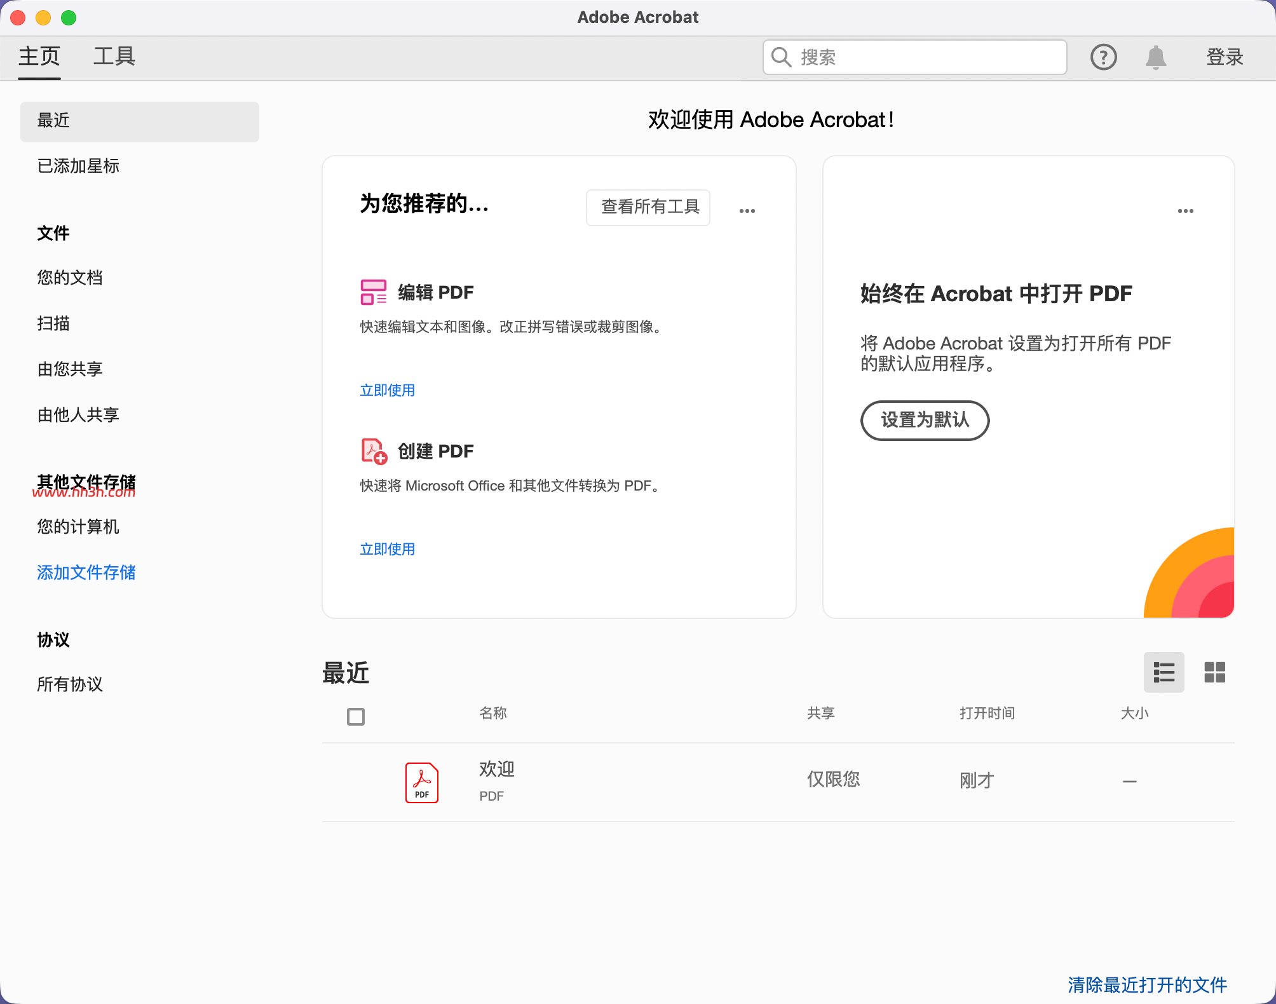Open the notifications bell icon
1276x1004 pixels.
click(x=1156, y=57)
